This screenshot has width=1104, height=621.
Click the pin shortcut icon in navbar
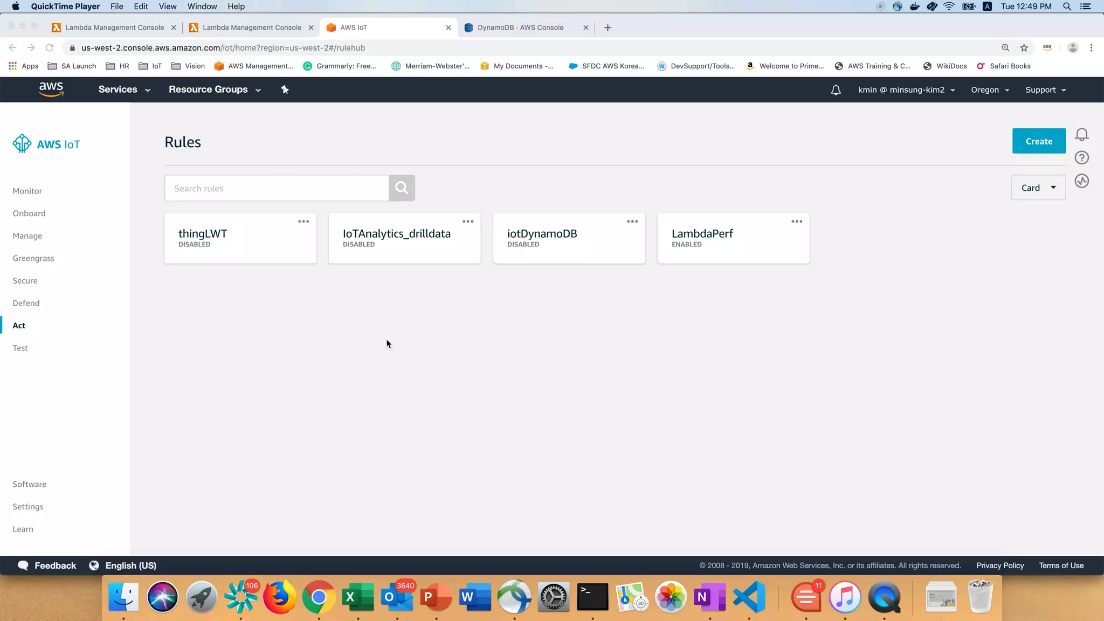pyautogui.click(x=285, y=89)
